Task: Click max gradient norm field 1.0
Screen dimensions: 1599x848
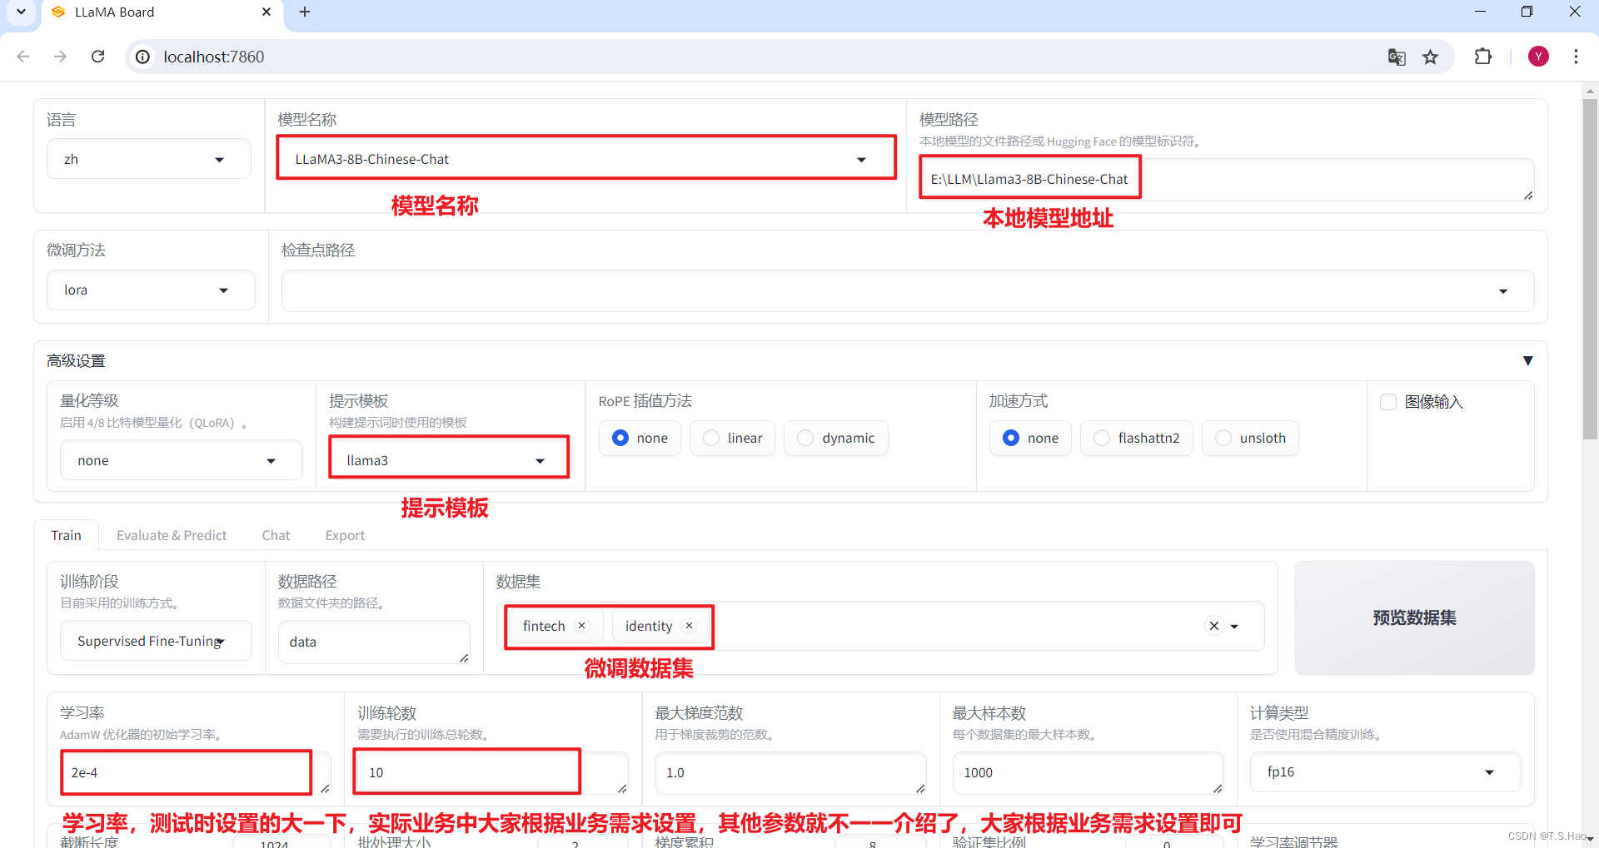Action: pos(790,772)
